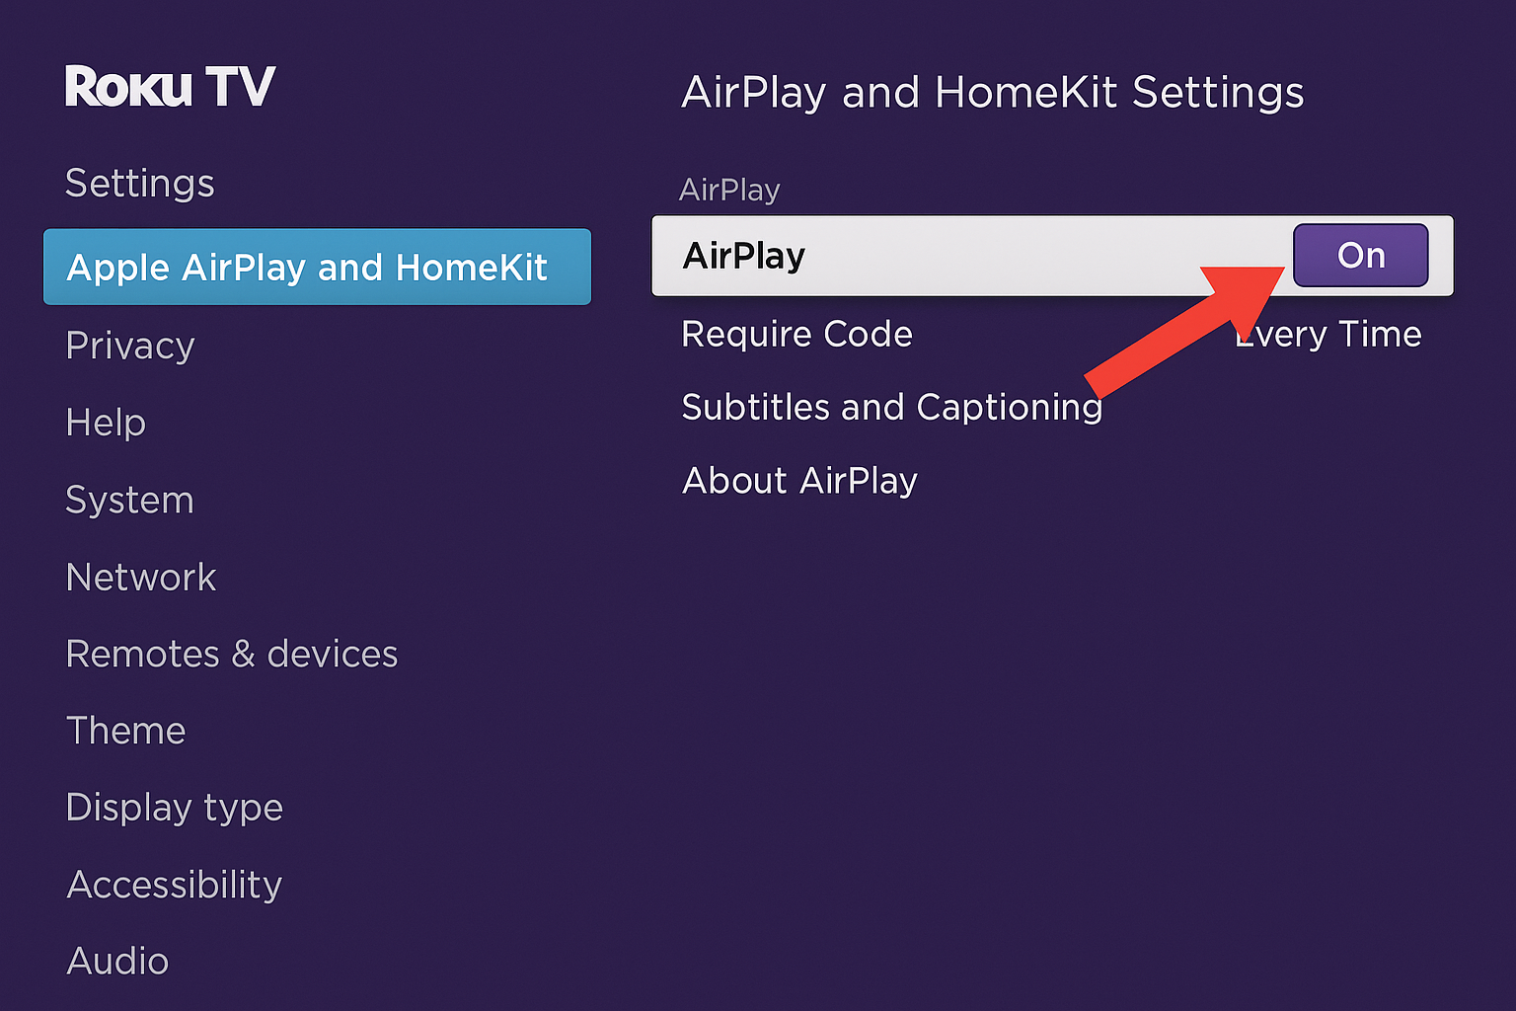
Task: Select Display type
Action: pyautogui.click(x=174, y=808)
